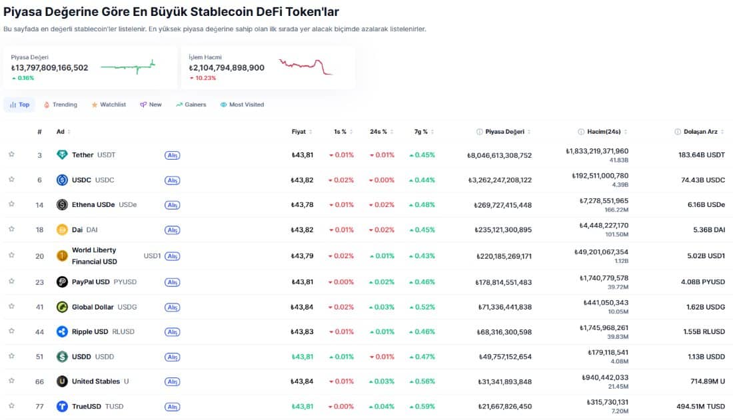Open the Ripple USD RLUSD link
The image size is (733, 420).
(x=103, y=331)
